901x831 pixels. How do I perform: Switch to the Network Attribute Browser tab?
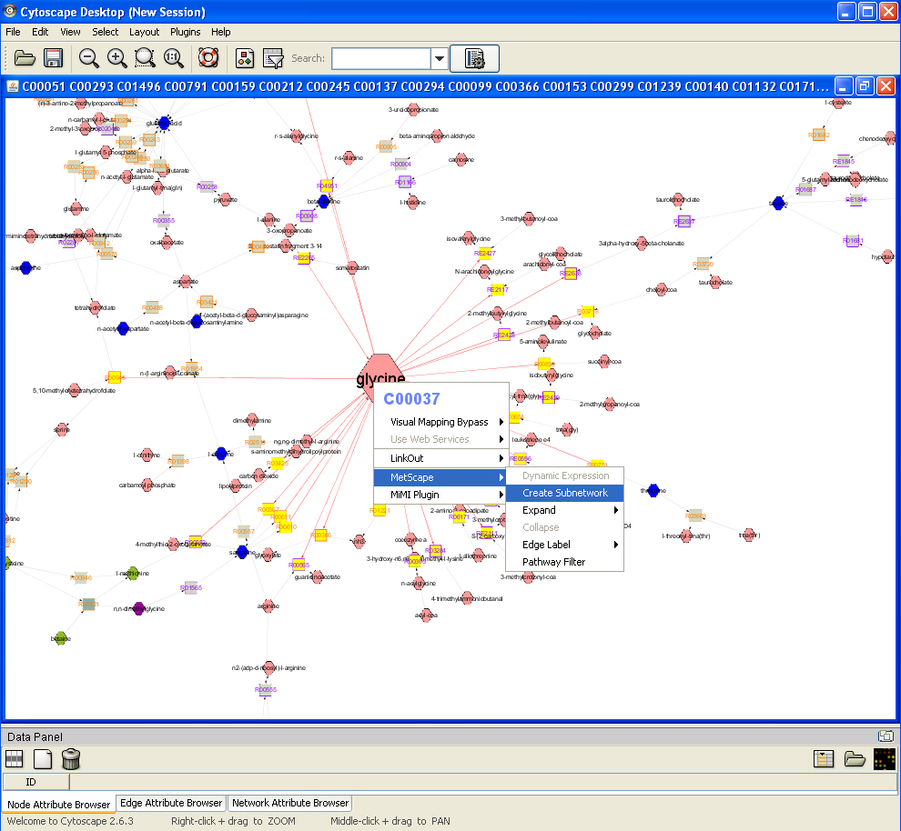(x=290, y=803)
